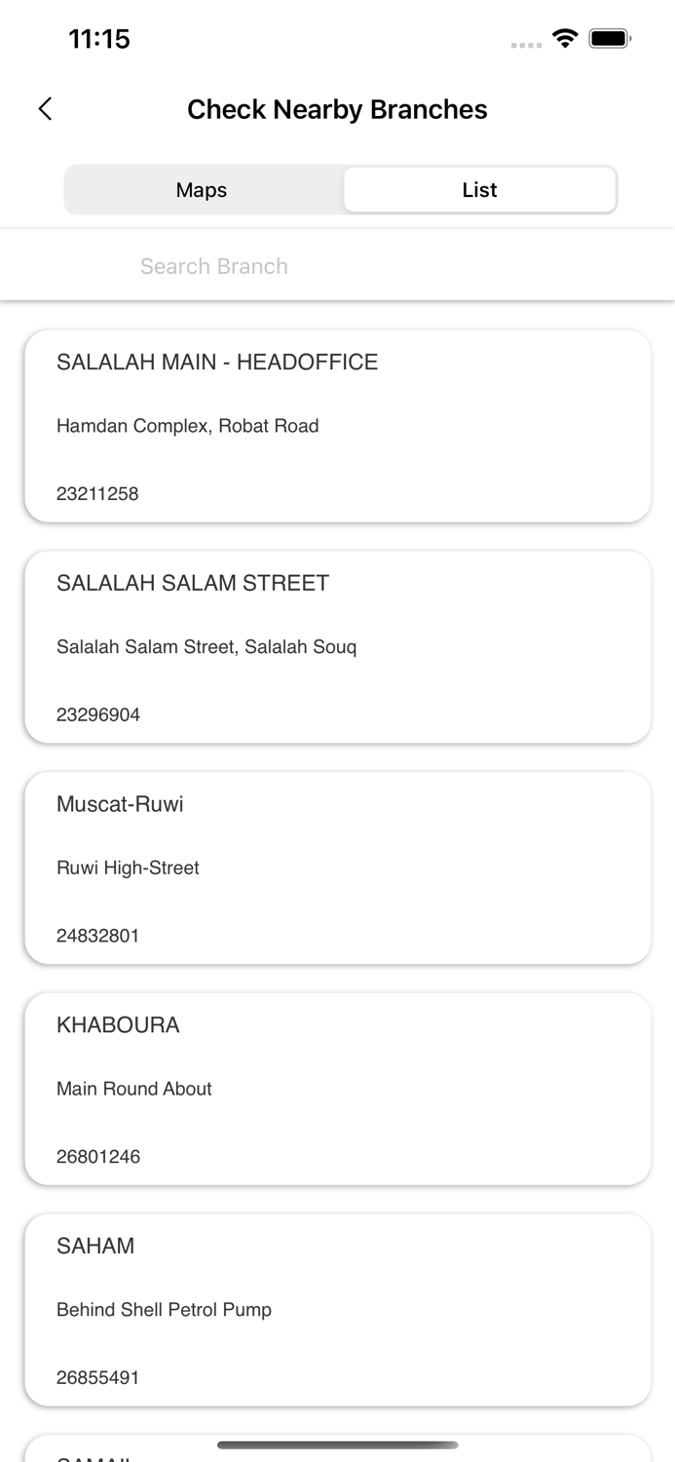This screenshot has width=675, height=1462.
Task: Click phone number 23296904
Action: (97, 714)
